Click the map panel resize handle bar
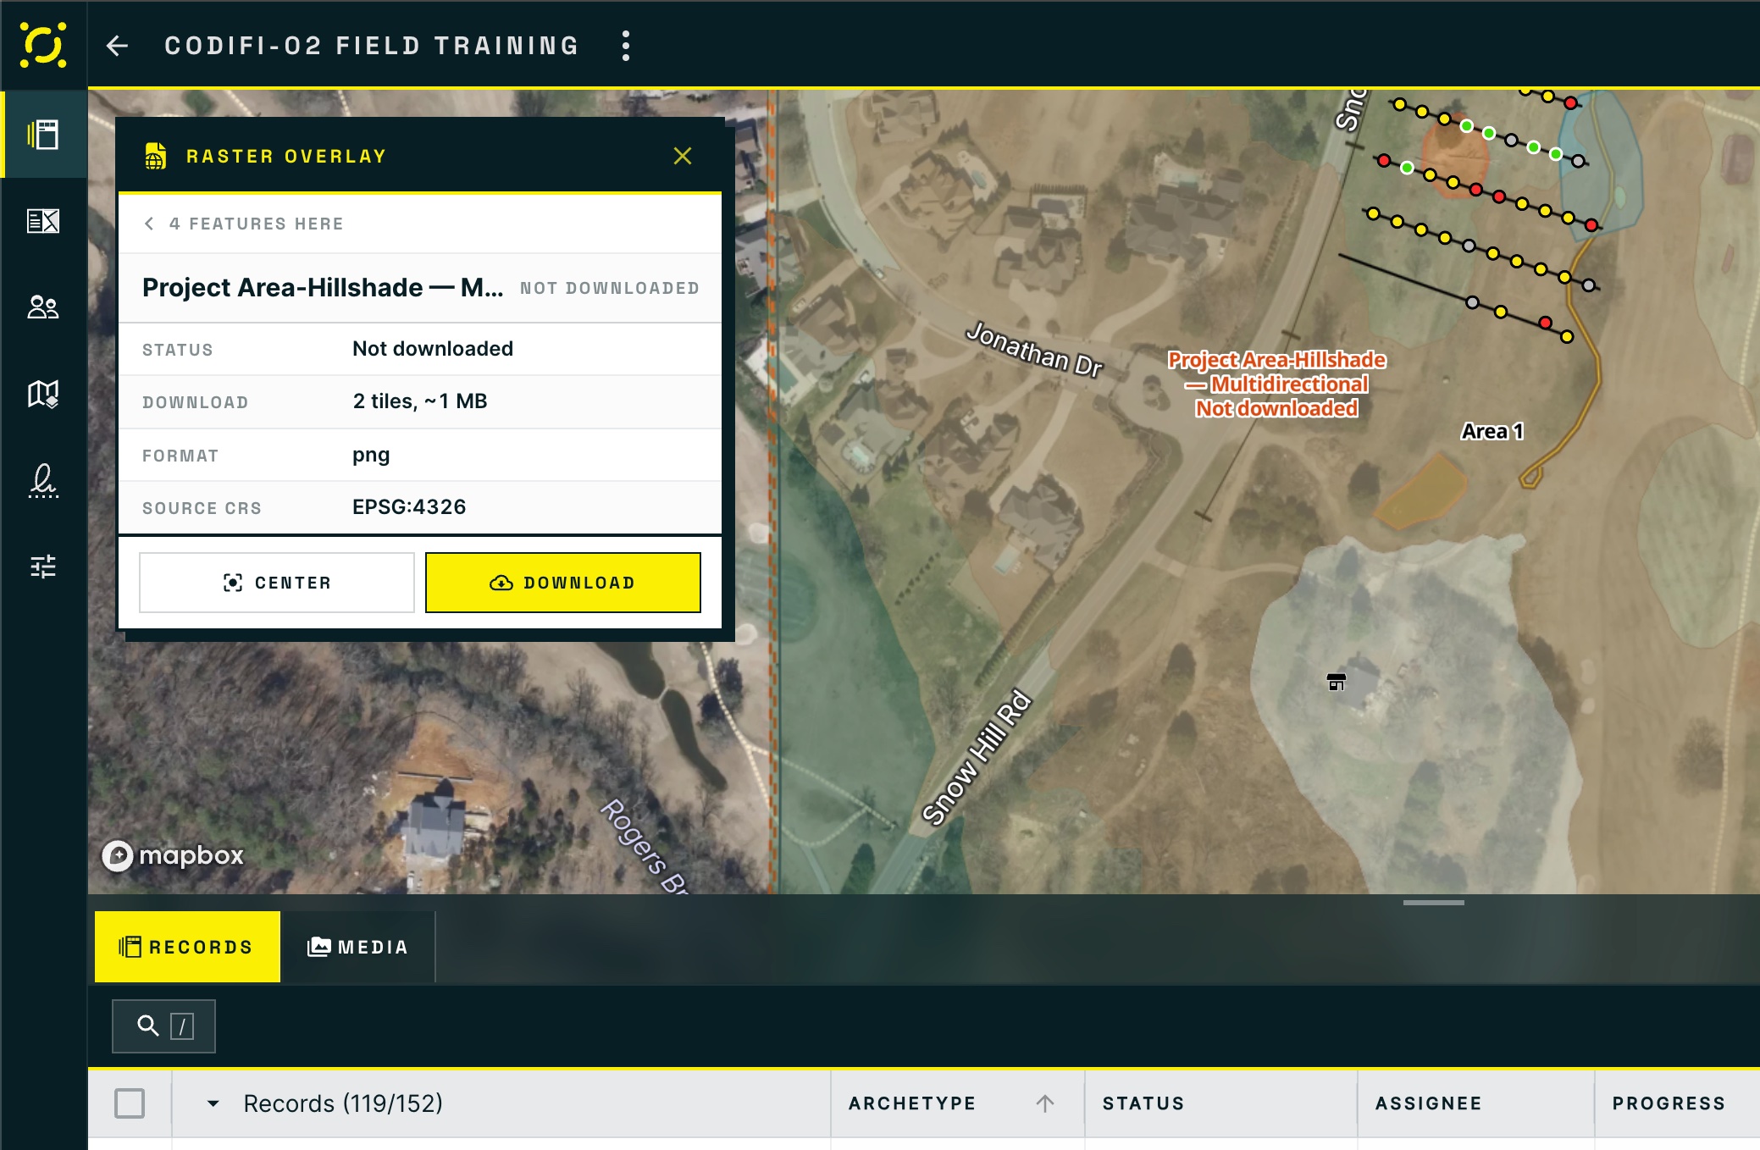1760x1150 pixels. (1433, 903)
